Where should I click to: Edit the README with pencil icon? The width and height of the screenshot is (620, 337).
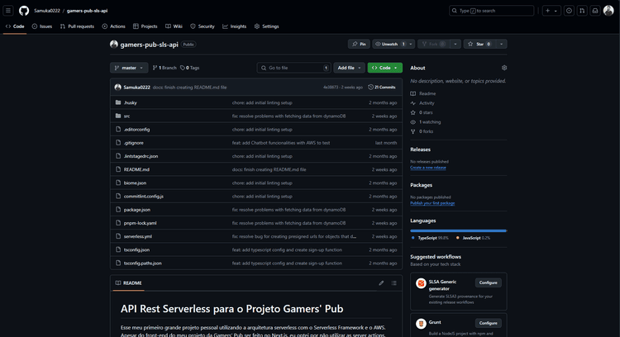coord(381,282)
